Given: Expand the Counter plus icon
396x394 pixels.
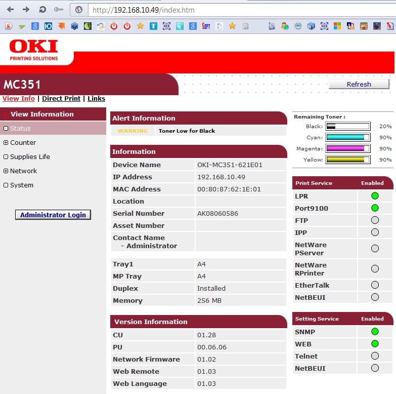Looking at the screenshot, I should point(6,143).
